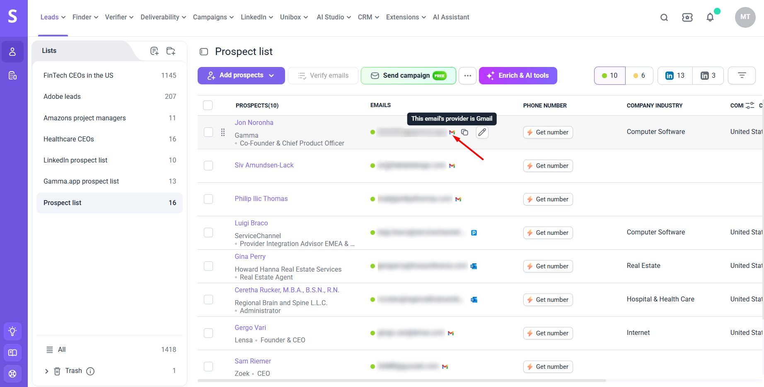Screen dimensions: 764x387
Task: Open the filter icon button
Action: click(x=742, y=76)
